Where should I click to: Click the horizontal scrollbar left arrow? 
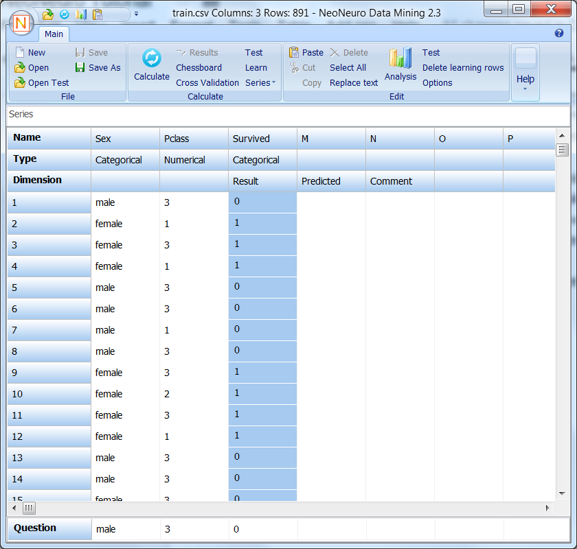(14, 509)
